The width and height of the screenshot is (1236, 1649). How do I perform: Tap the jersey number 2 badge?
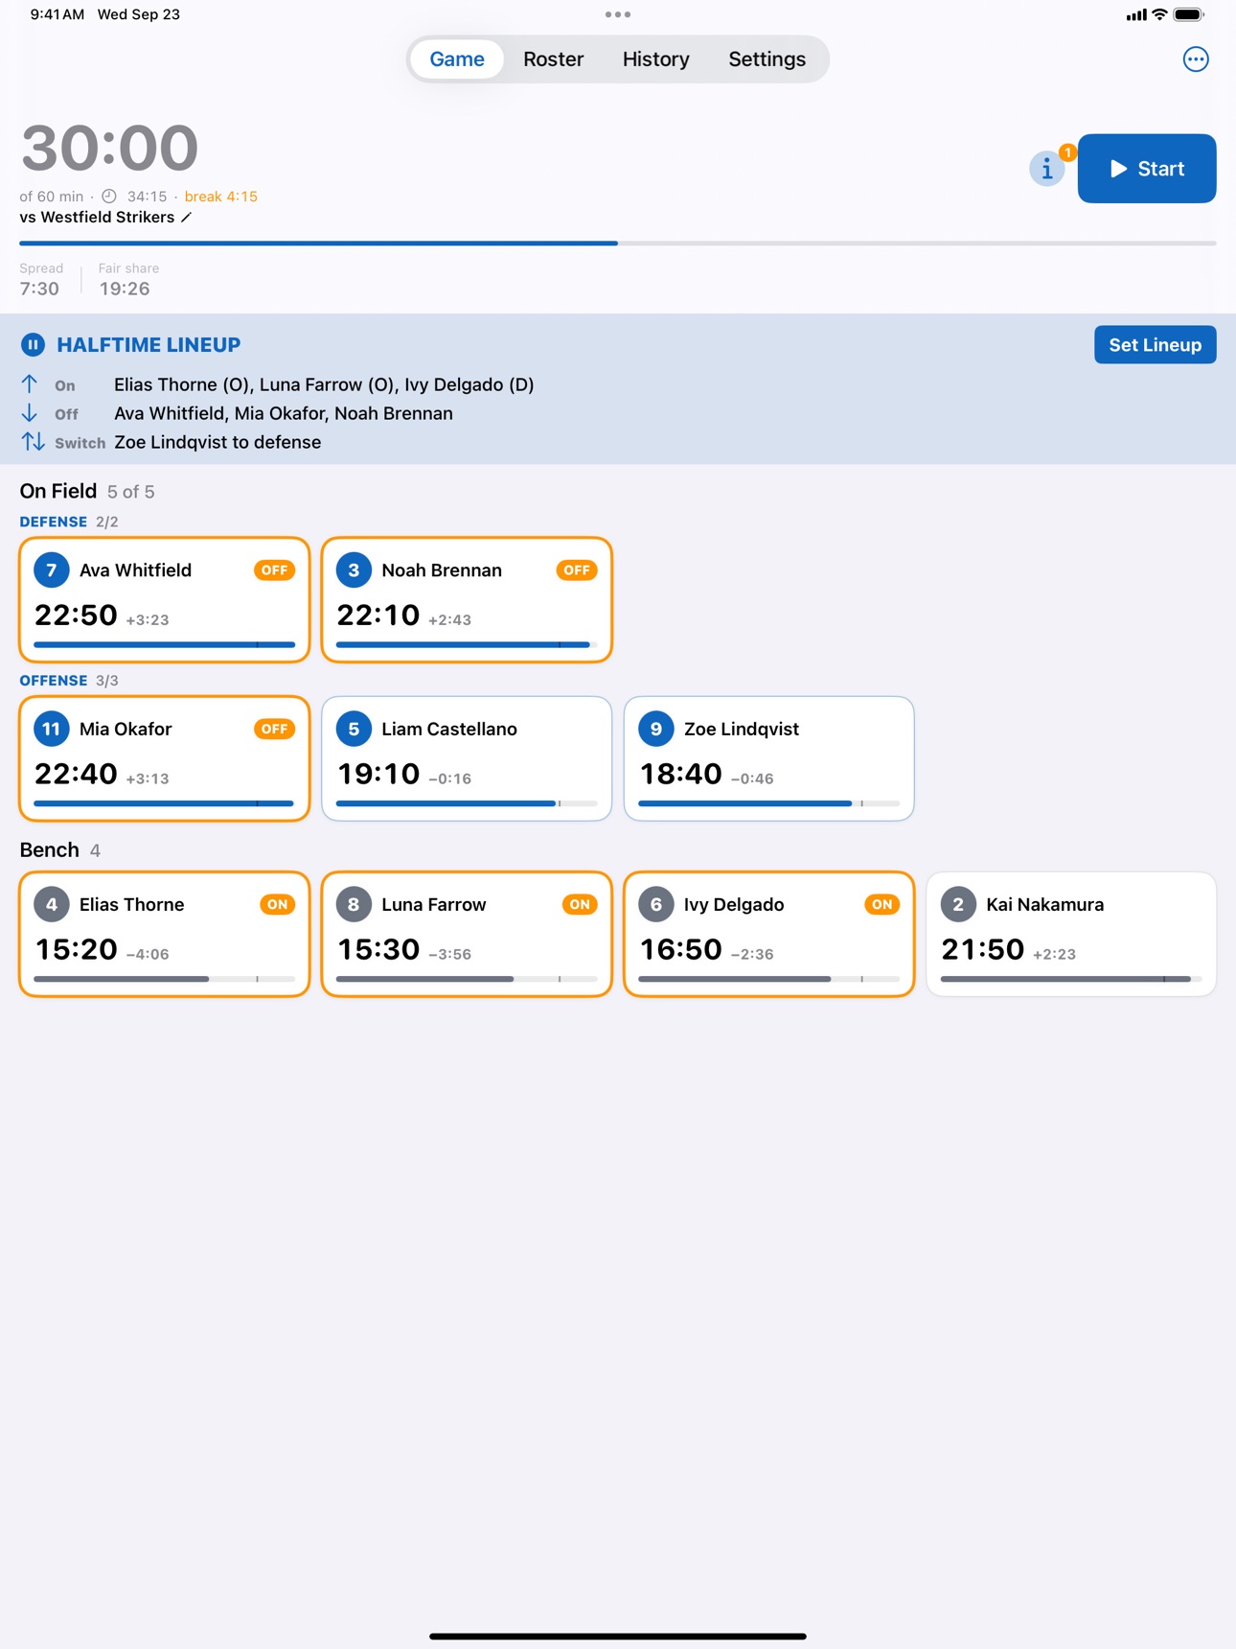[958, 904]
